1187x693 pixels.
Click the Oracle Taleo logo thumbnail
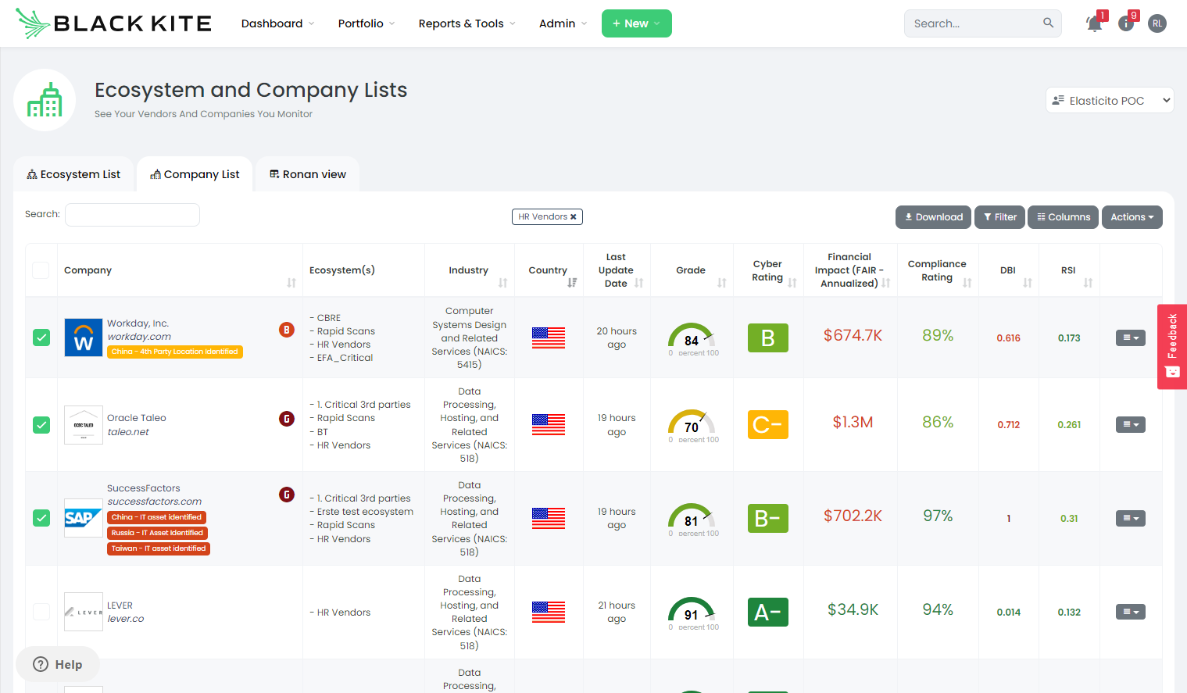pos(84,425)
